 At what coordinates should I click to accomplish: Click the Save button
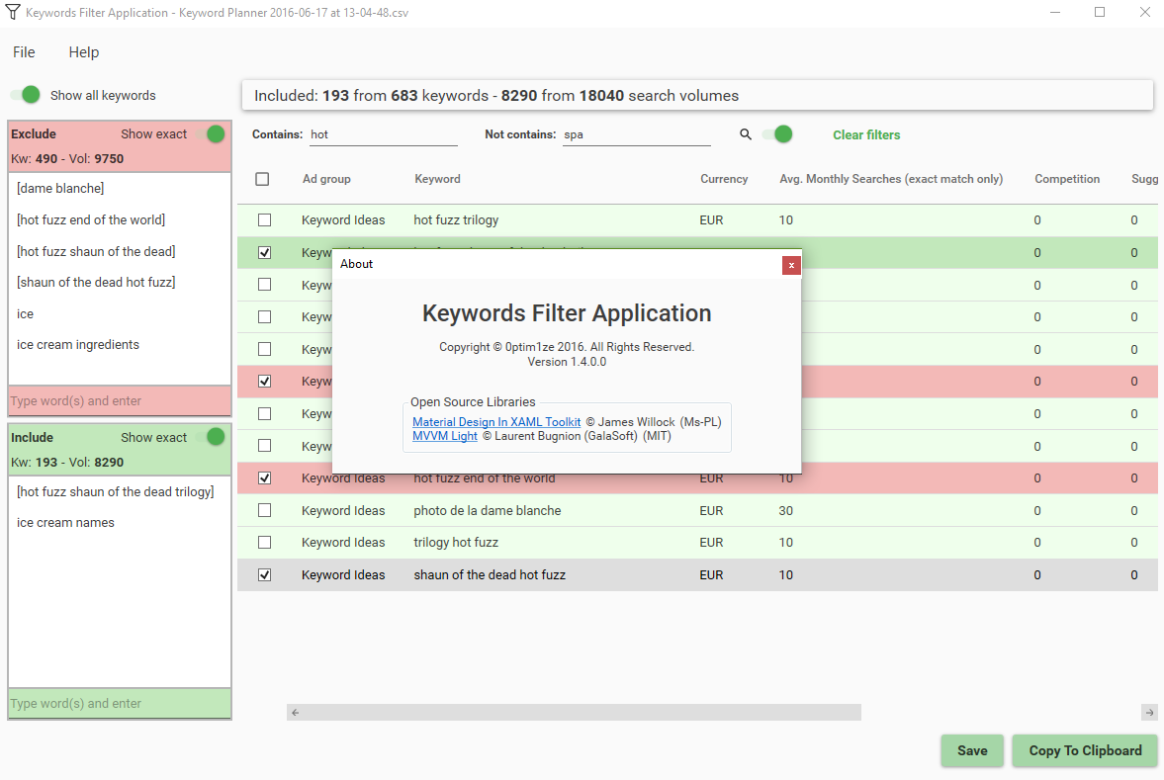971,750
